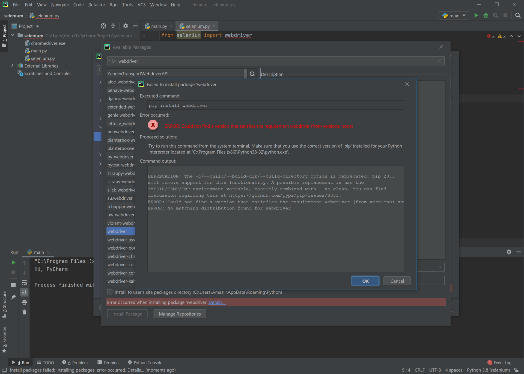Image resolution: width=524 pixels, height=374 pixels.
Task: Open Run panel settings gear
Action: tap(509, 252)
